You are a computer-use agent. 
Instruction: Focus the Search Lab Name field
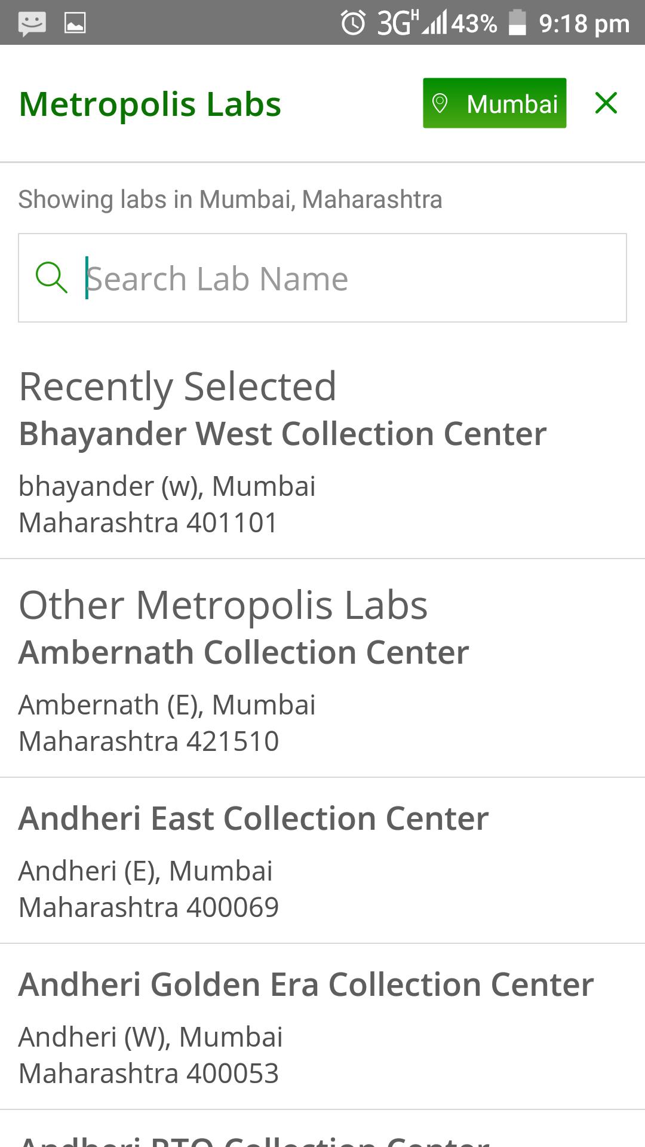352,278
